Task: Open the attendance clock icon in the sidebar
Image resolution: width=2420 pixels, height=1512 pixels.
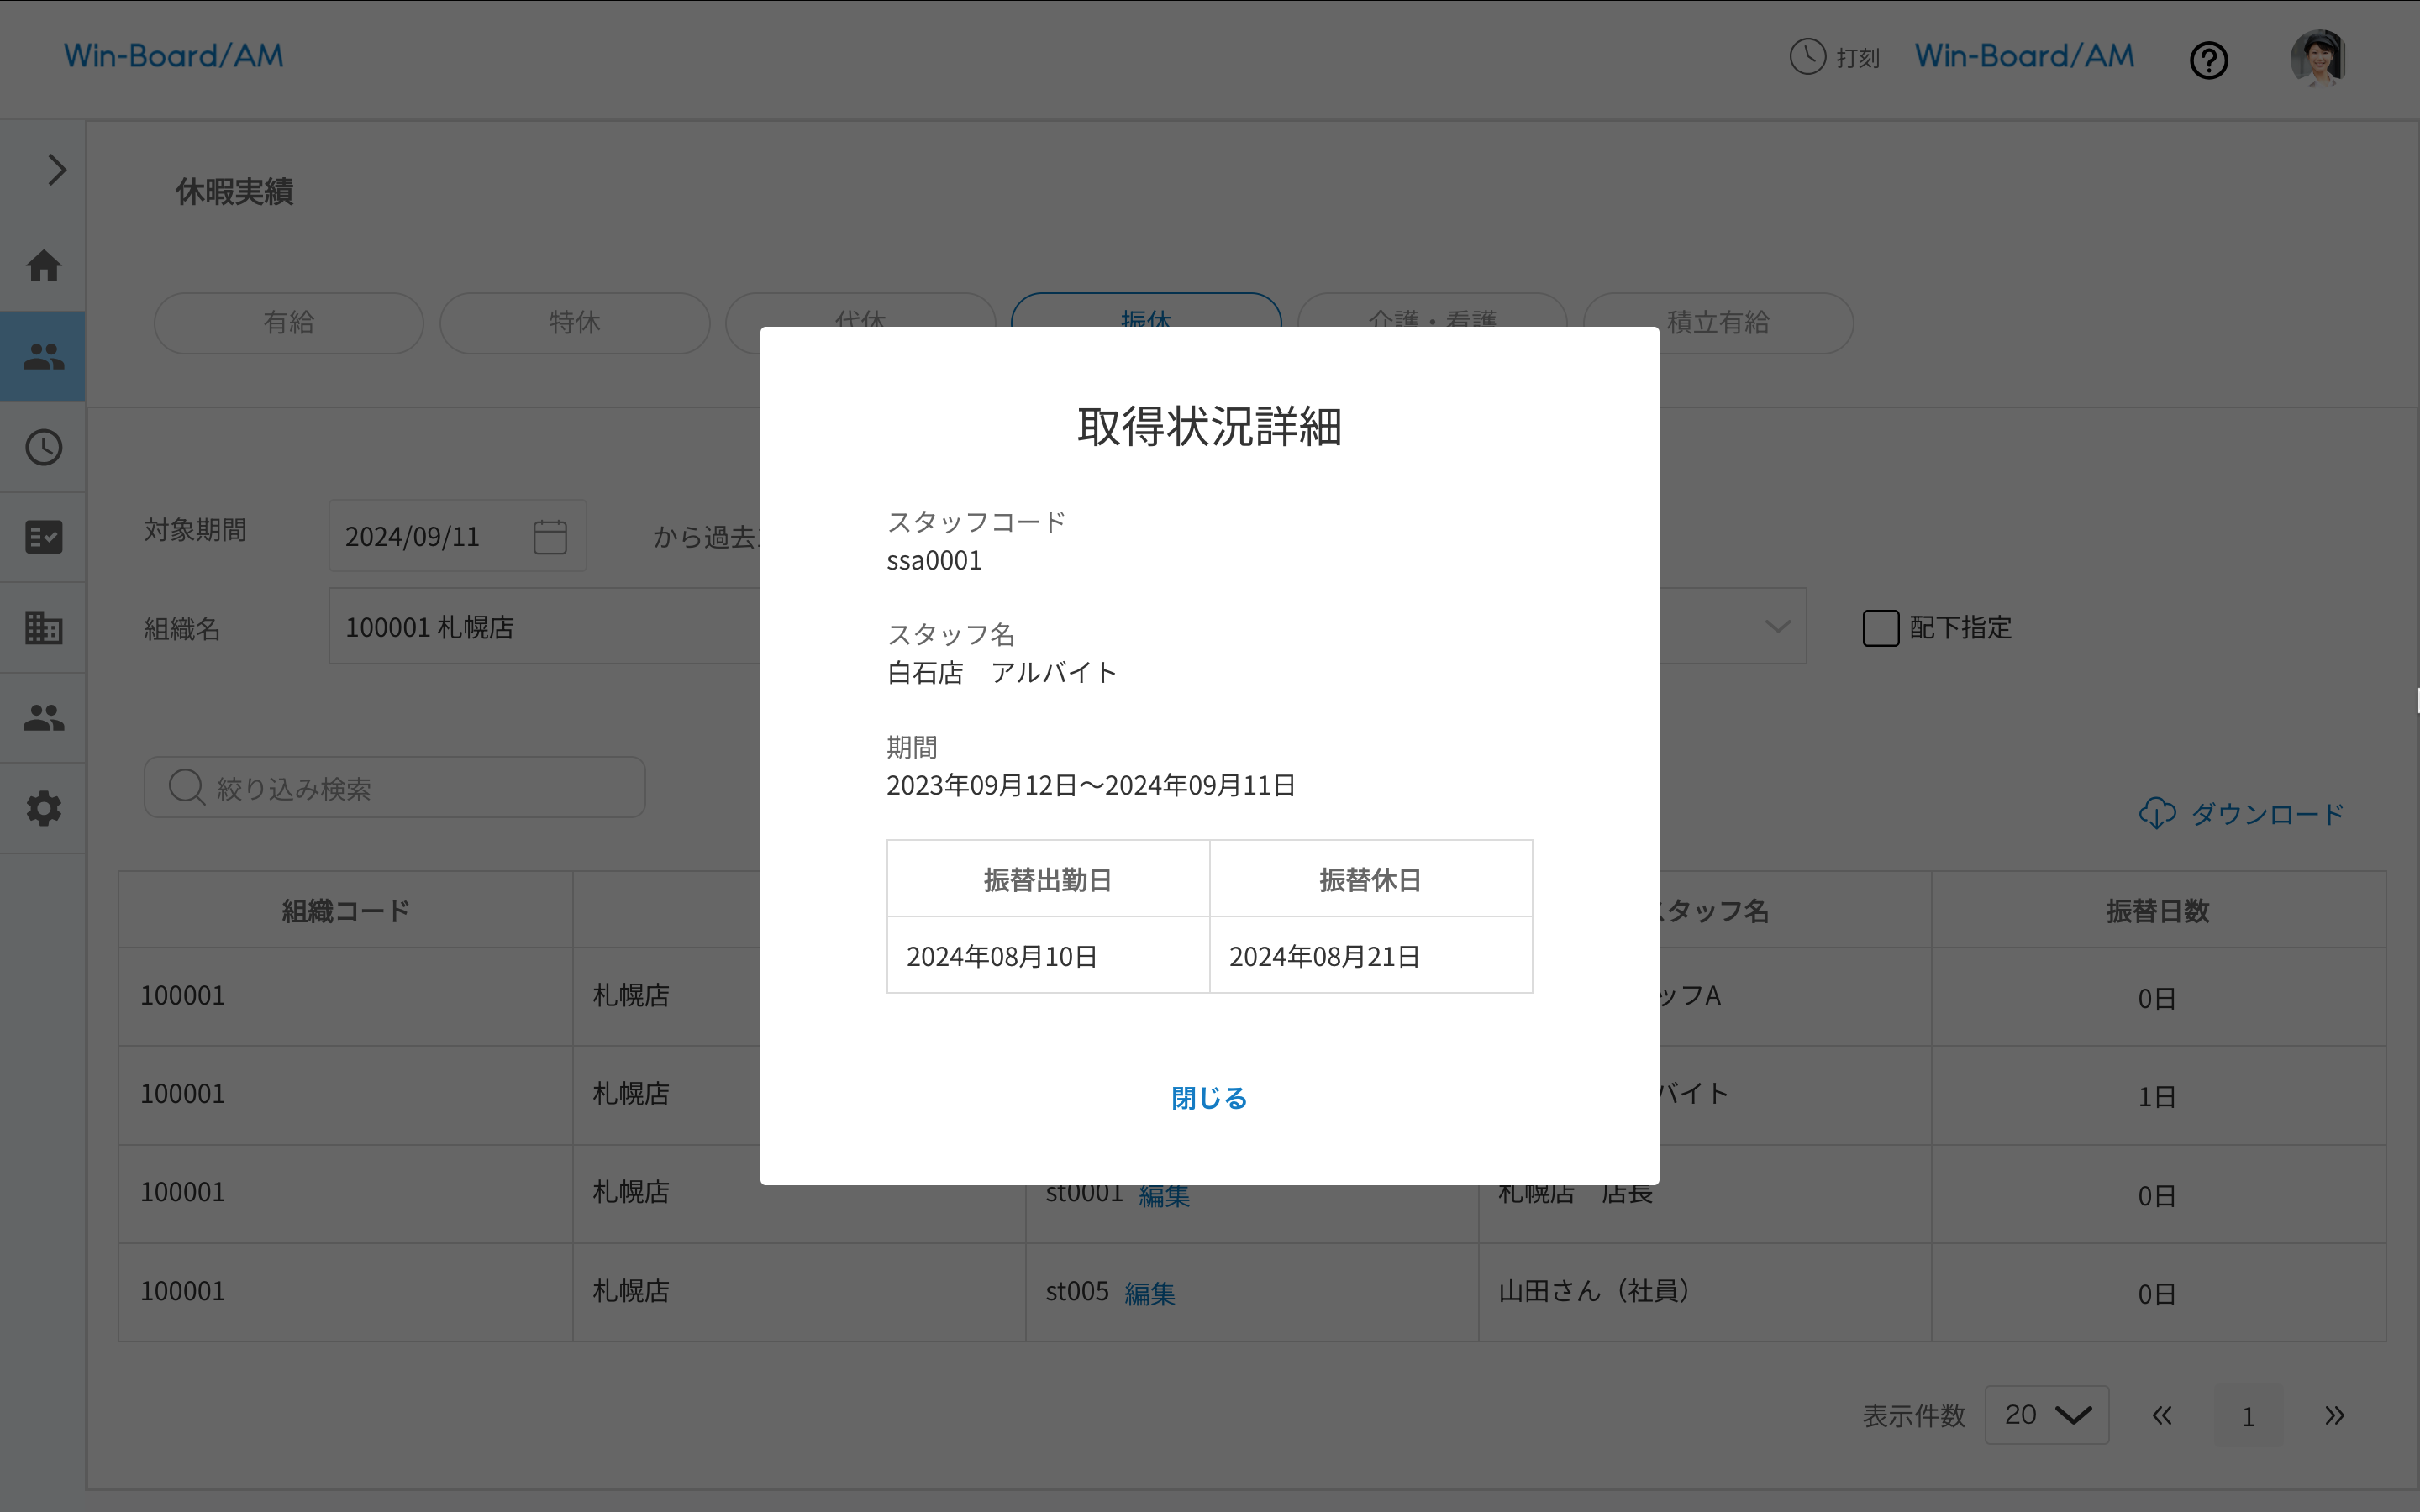Action: [43, 448]
